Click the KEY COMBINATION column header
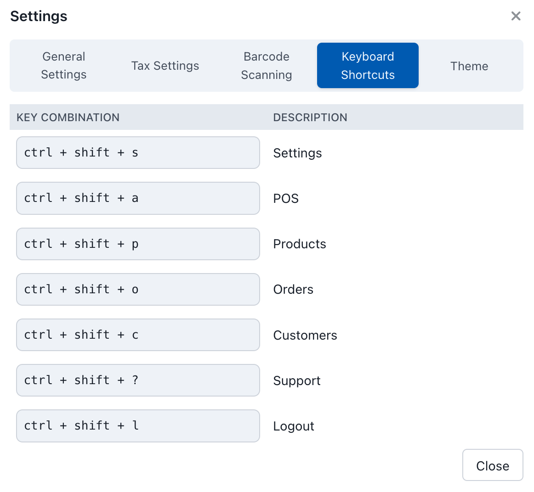534x492 pixels. (68, 117)
